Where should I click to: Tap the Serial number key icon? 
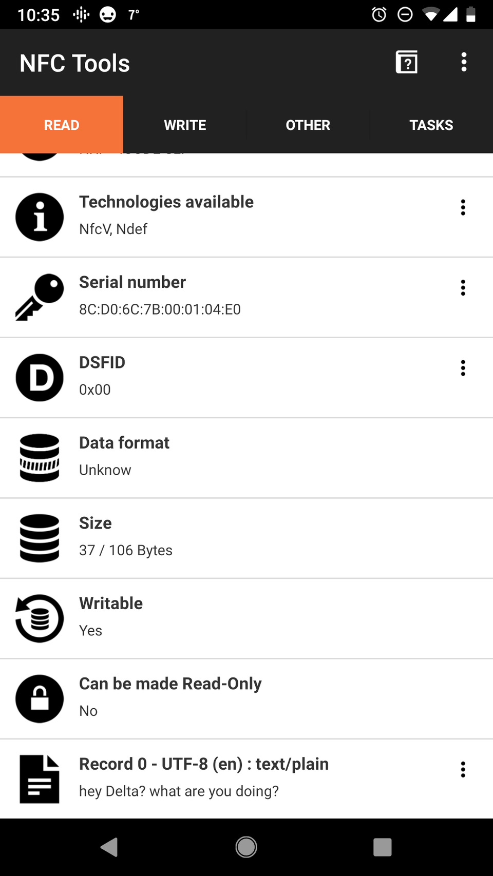[40, 297]
